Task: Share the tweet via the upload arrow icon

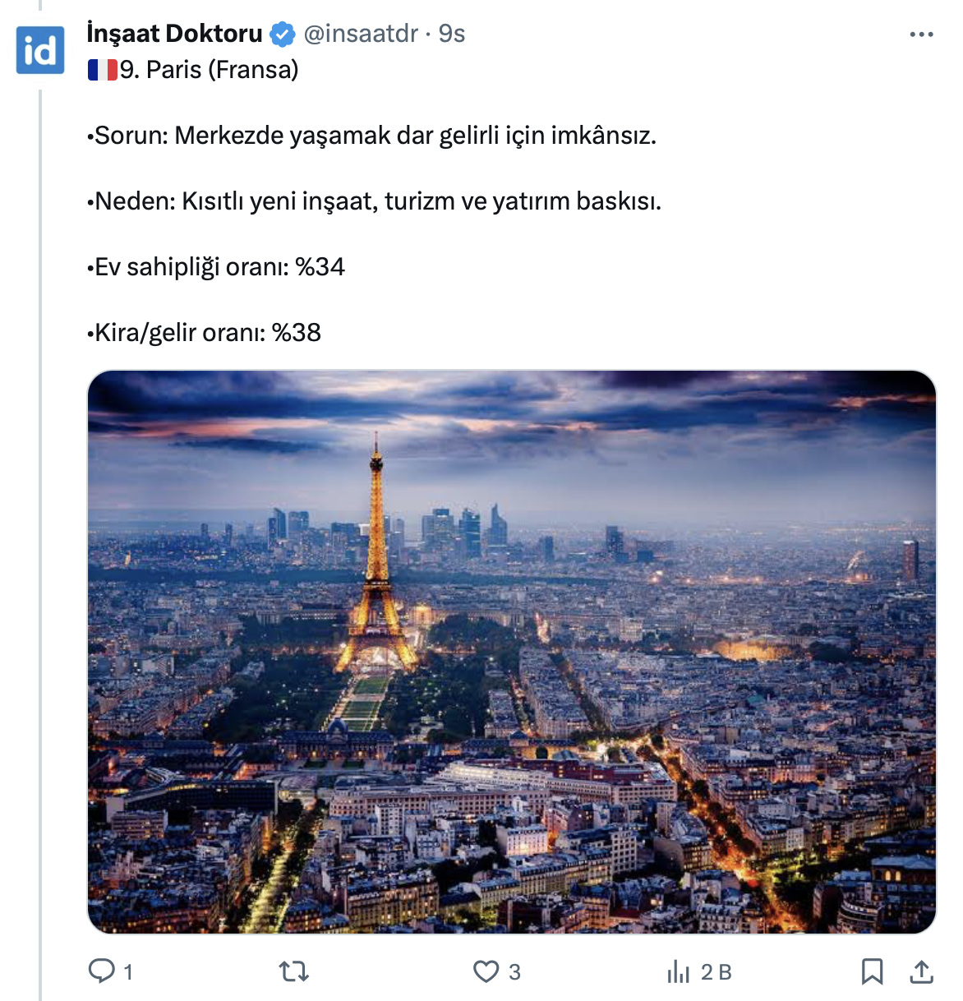Action: coord(922,971)
